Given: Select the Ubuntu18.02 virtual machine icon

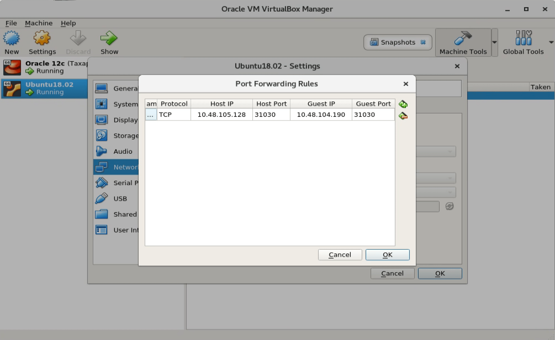Looking at the screenshot, I should pyautogui.click(x=12, y=89).
